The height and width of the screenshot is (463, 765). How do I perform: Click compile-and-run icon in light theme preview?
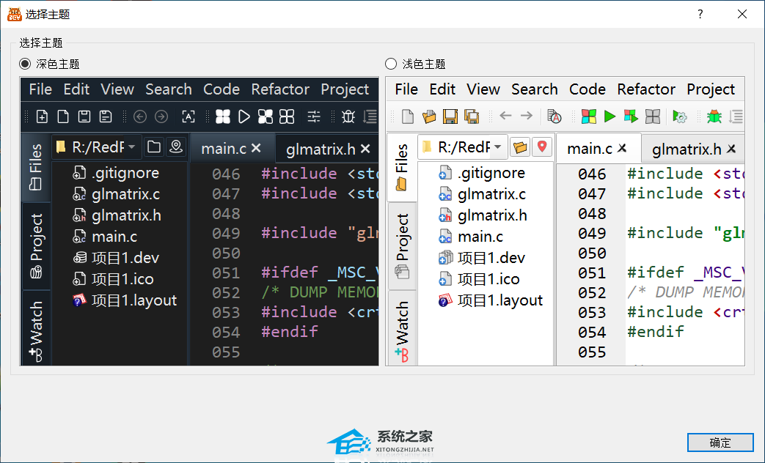631,116
